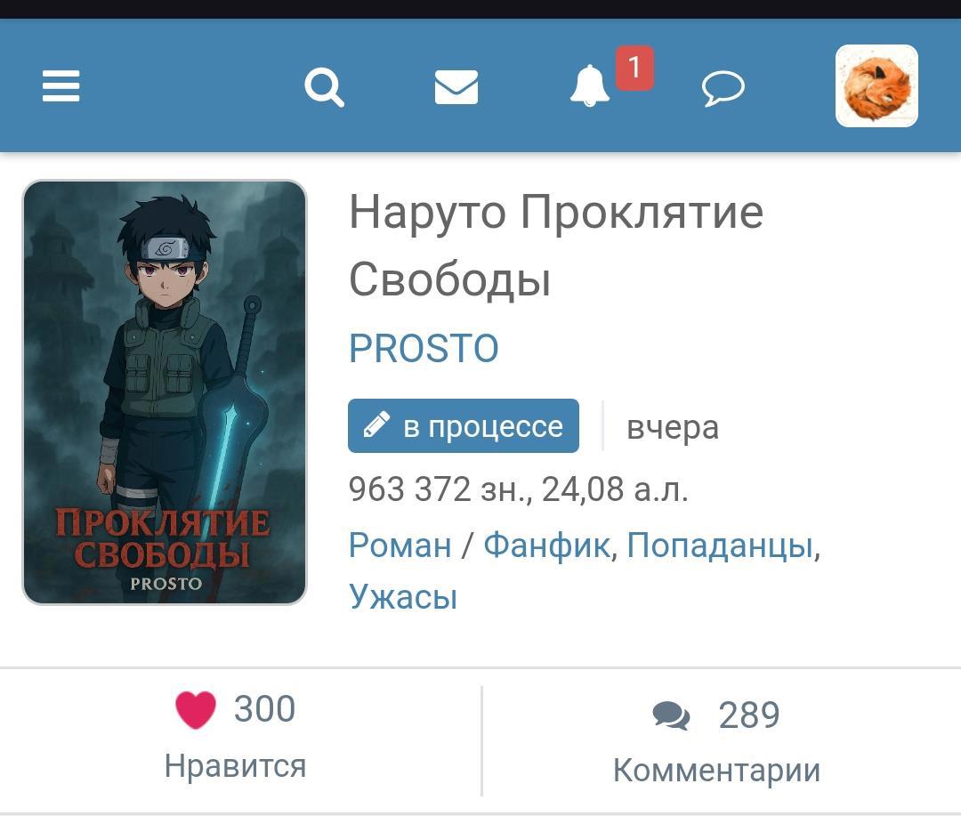Click the title Наруто Проклятие Свободы
Viewport: 961px width, 816px height.
[556, 246]
